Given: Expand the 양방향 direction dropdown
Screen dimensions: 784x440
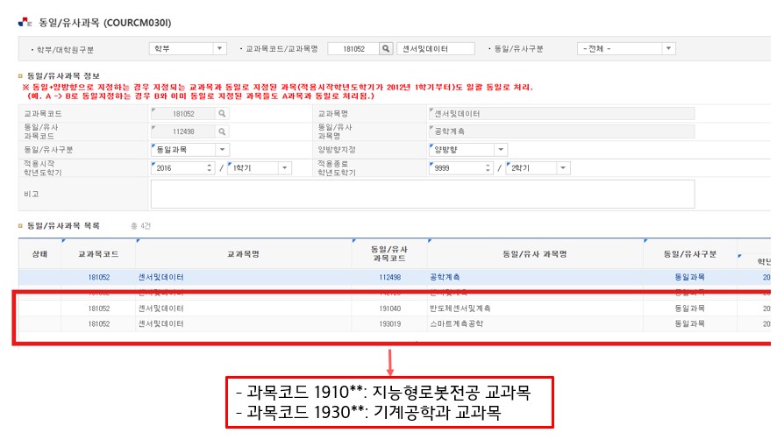Looking at the screenshot, I should (500, 150).
